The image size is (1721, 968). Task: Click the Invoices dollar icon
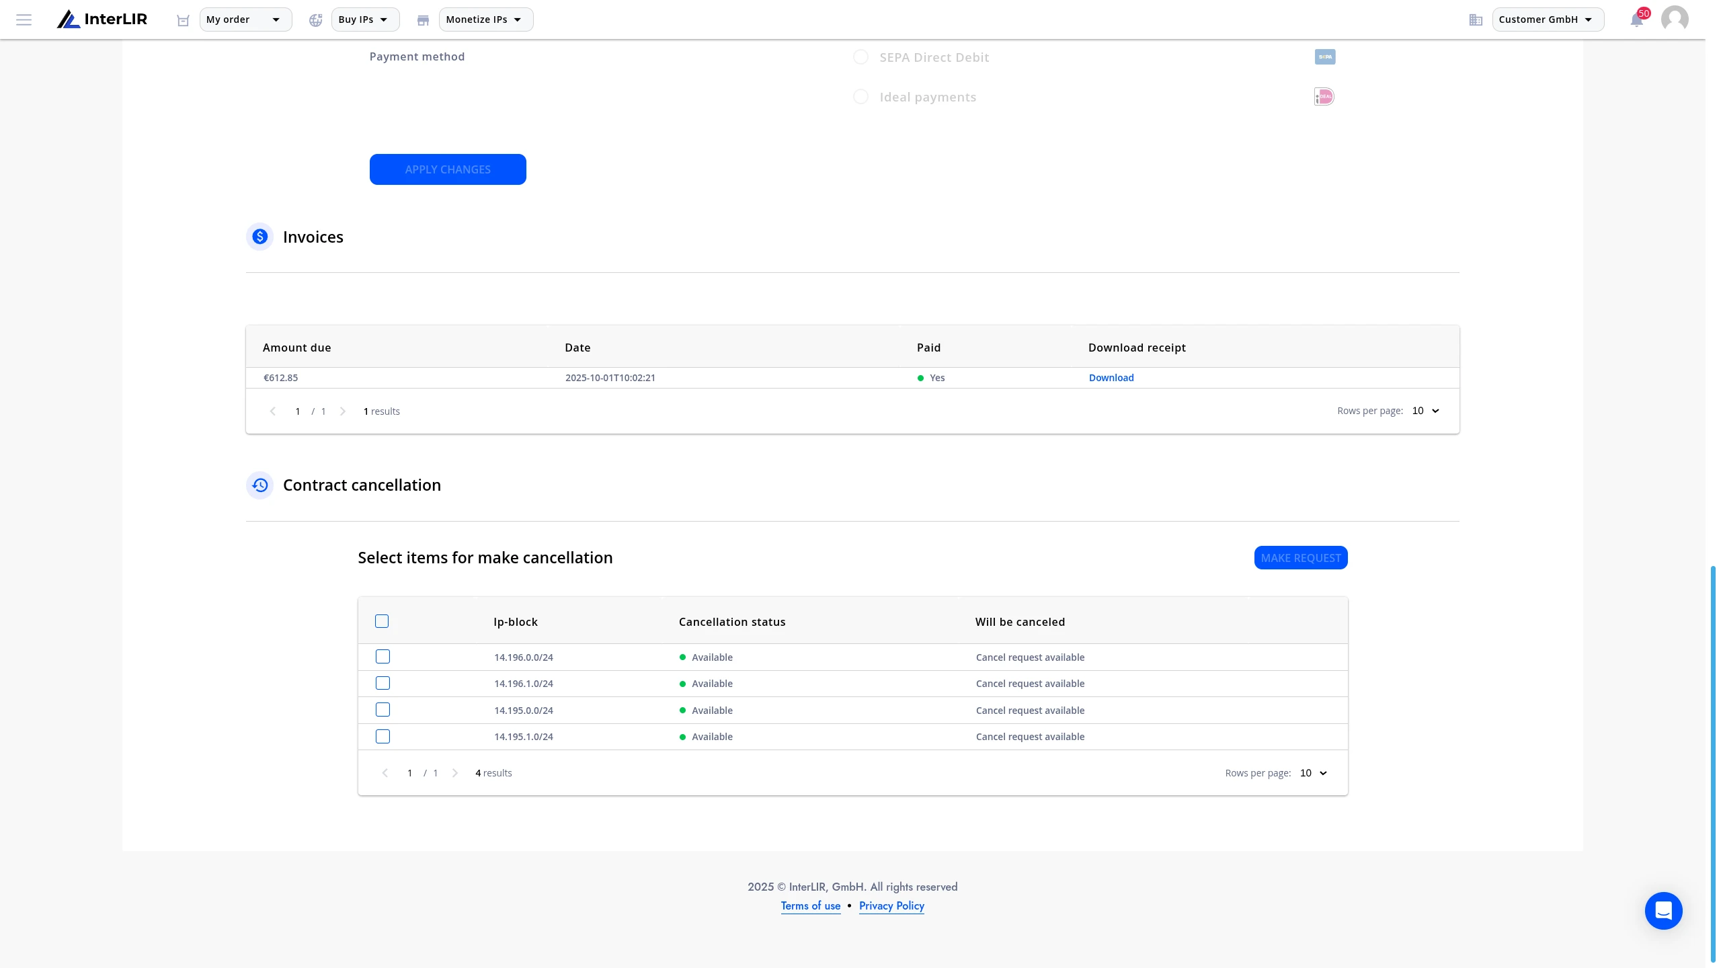(x=260, y=237)
